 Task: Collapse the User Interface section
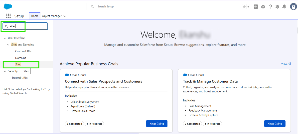5,38
